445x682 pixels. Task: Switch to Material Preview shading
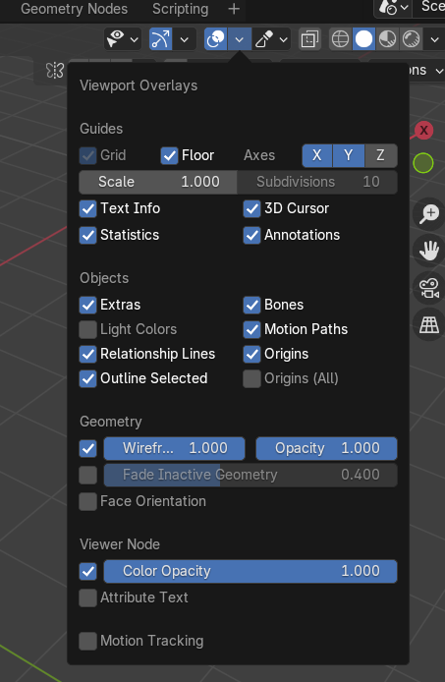pyautogui.click(x=387, y=39)
